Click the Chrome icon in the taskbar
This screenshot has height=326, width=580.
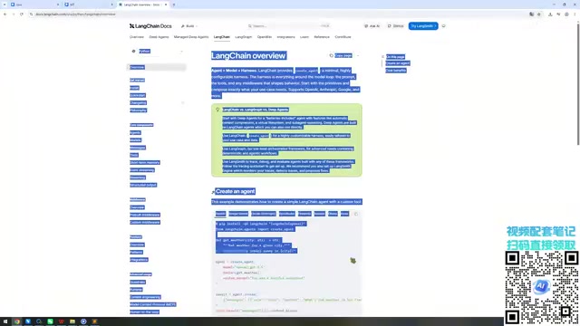[16, 321]
